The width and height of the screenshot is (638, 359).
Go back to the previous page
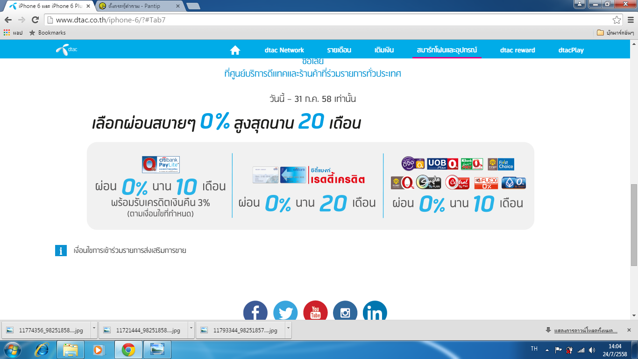[8, 20]
